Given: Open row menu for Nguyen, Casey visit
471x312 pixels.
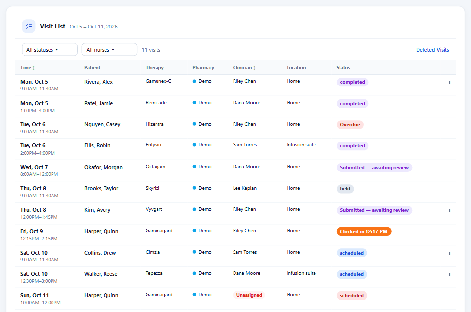Looking at the screenshot, I should click(x=450, y=125).
